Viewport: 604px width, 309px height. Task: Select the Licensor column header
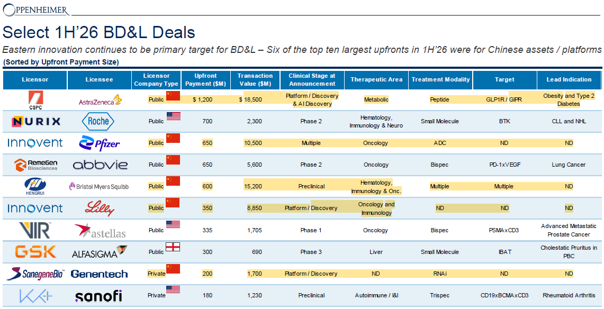35,80
